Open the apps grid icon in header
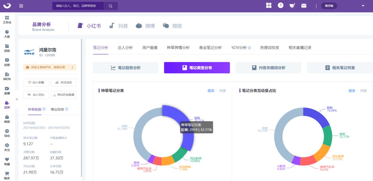 pos(269,5)
